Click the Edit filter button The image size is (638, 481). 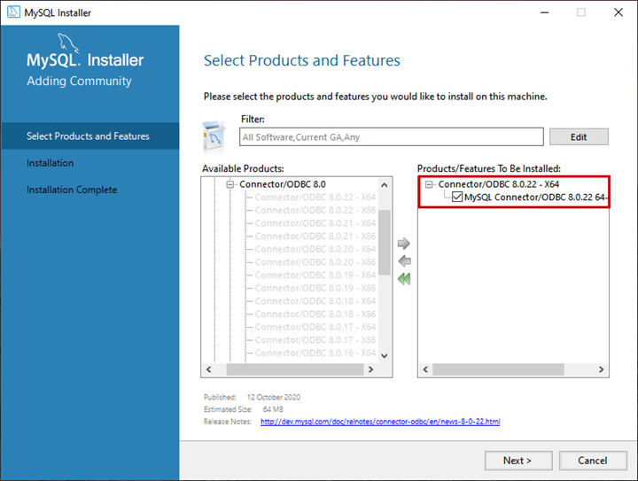coord(579,137)
